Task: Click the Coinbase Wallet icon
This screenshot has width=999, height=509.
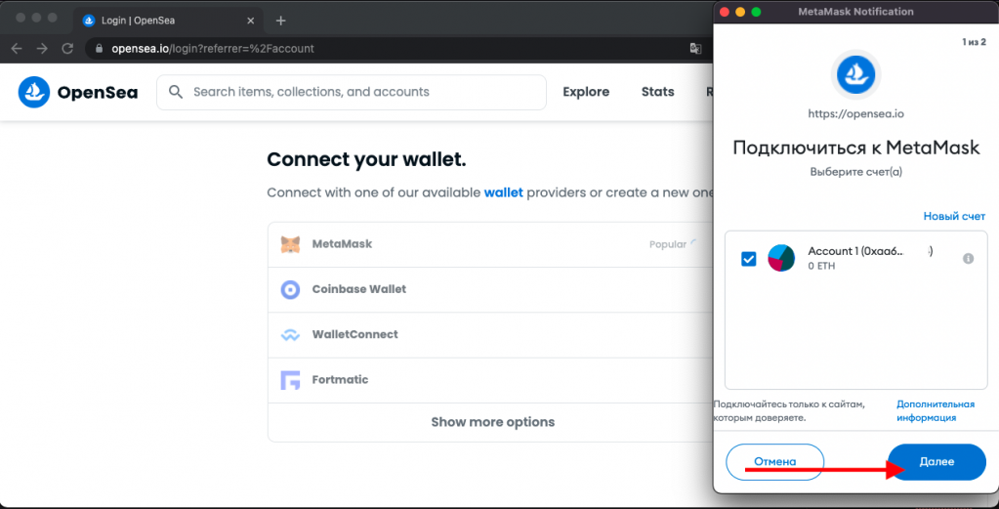Action: pos(290,289)
